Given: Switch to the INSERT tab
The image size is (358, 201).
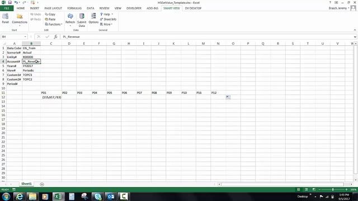Looking at the screenshot, I should tap(35, 8).
